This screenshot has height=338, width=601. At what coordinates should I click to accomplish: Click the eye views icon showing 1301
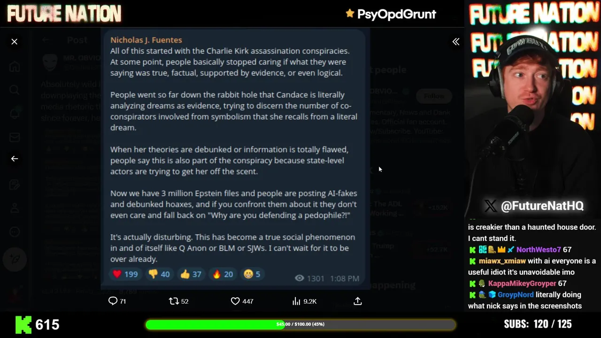pos(299,278)
